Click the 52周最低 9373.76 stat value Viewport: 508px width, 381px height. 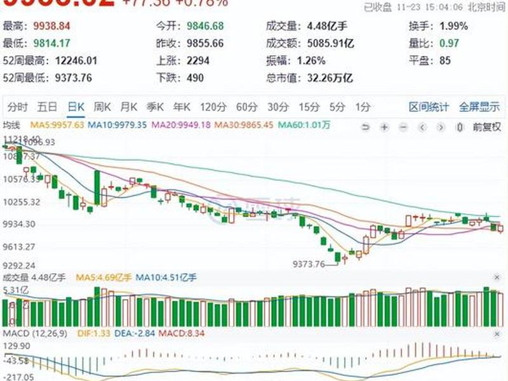click(x=74, y=77)
